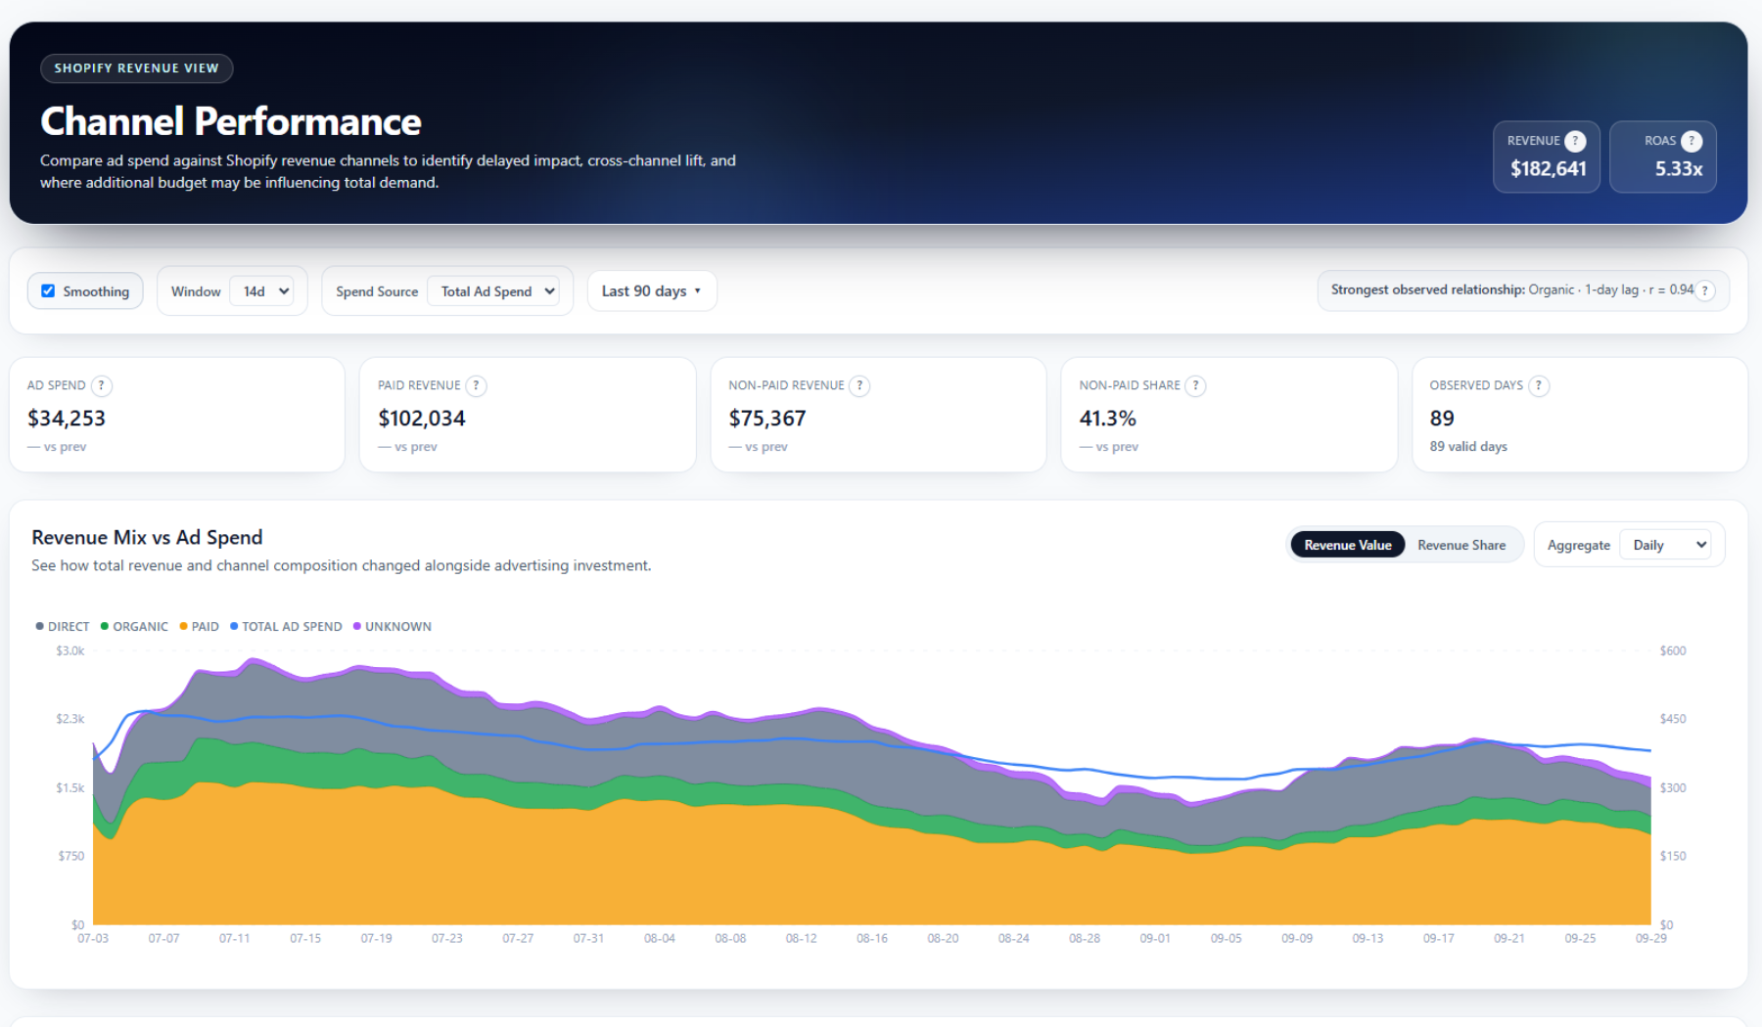Click the Observed Days help icon
This screenshot has height=1027, width=1762.
[x=1539, y=385]
